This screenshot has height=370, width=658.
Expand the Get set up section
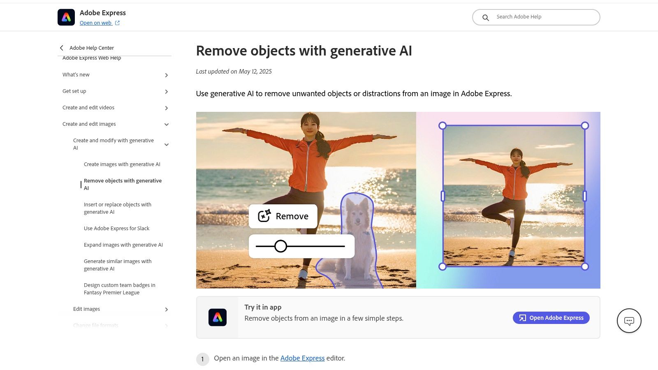(166, 92)
